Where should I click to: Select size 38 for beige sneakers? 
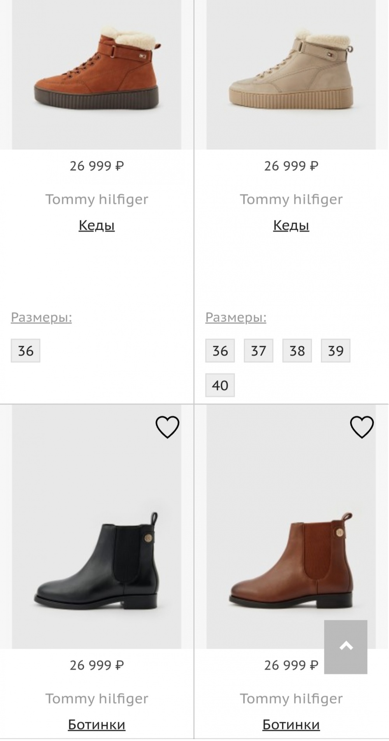click(297, 350)
